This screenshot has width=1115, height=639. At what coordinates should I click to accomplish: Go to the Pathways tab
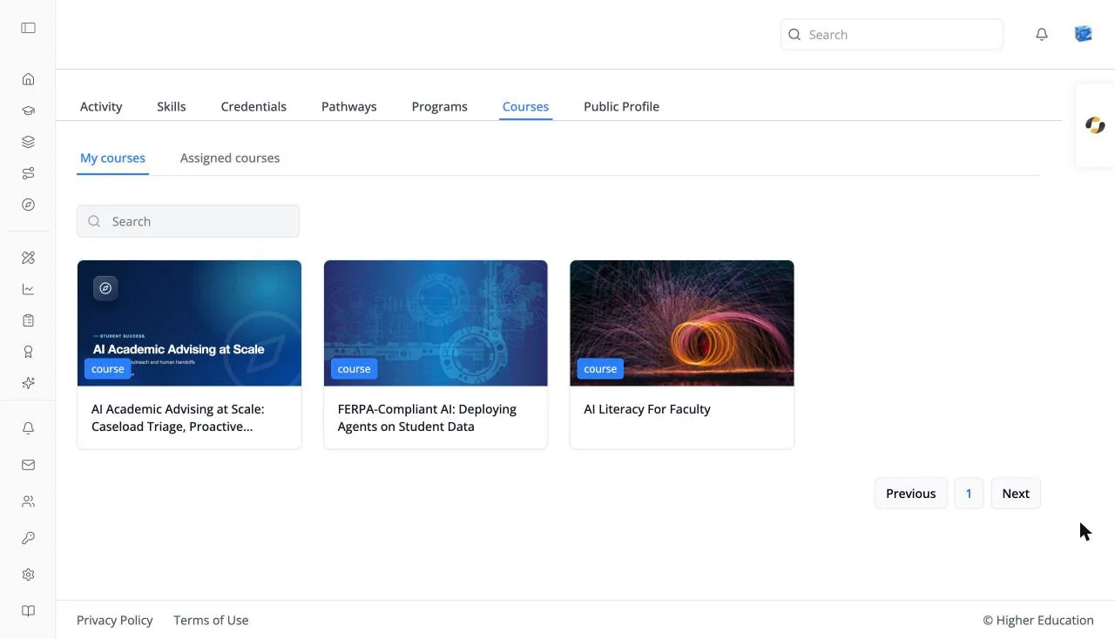pos(349,106)
